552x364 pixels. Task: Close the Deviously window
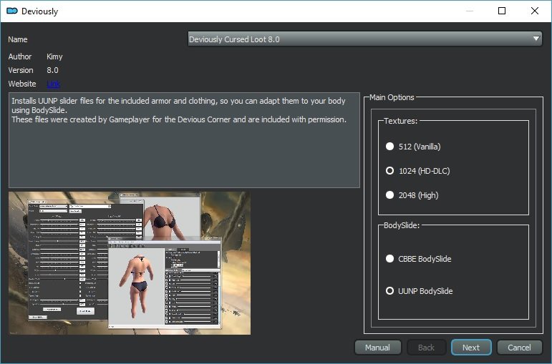(x=534, y=11)
